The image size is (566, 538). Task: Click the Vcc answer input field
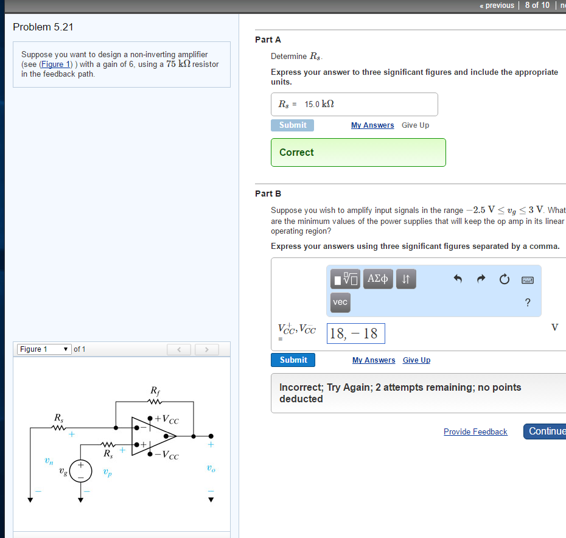(356, 334)
